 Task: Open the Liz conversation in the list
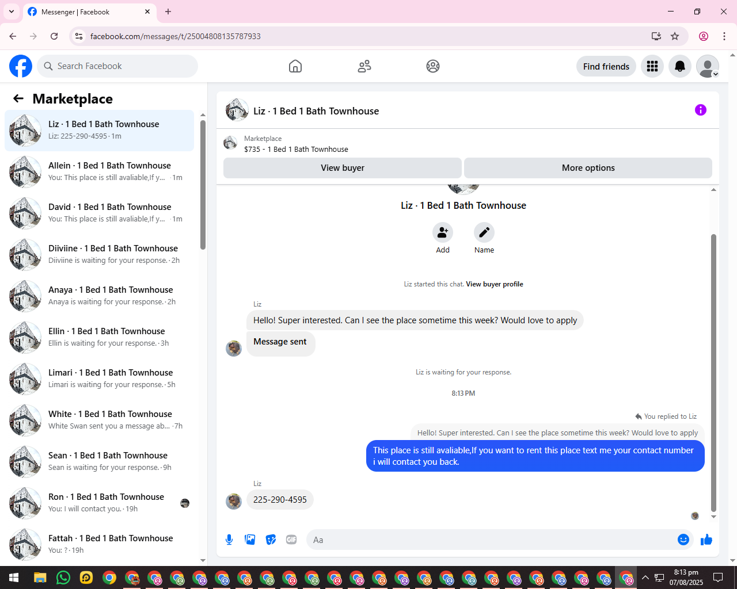click(99, 131)
